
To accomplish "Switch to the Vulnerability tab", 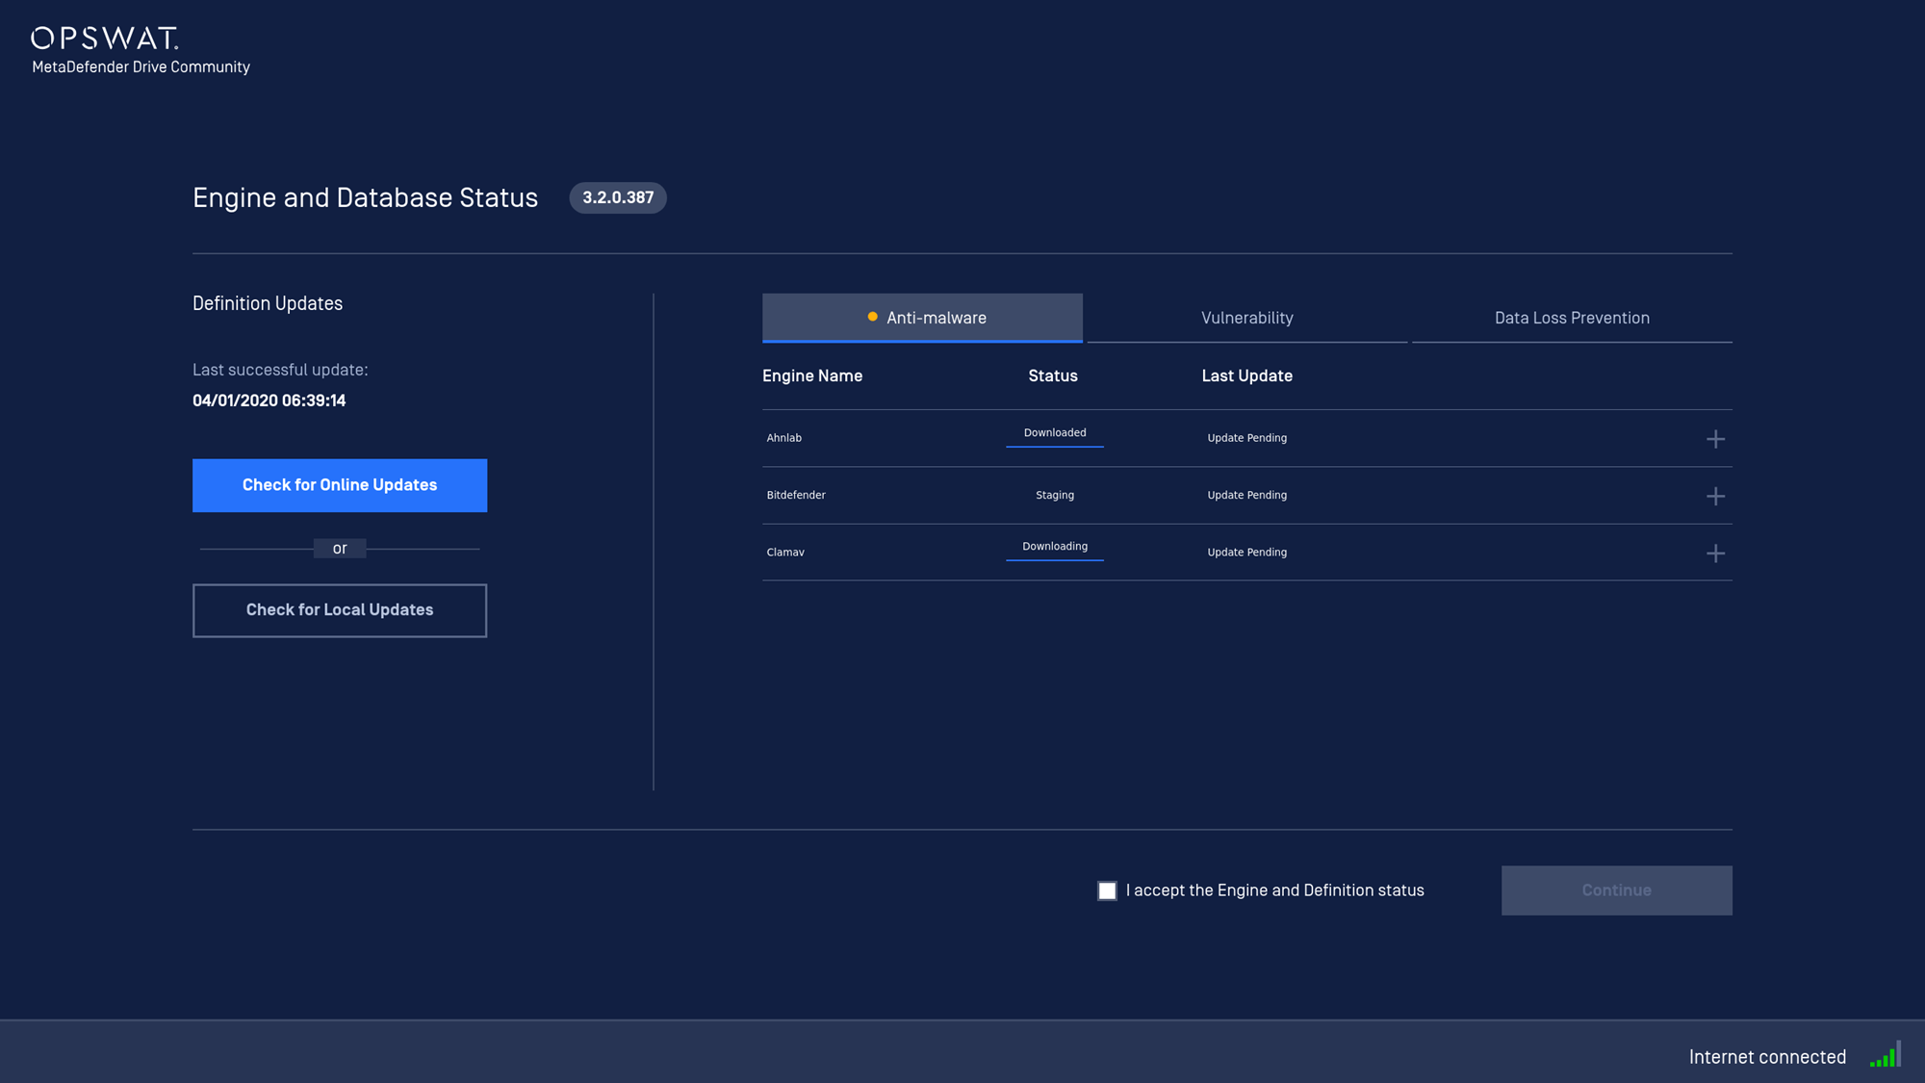I will coord(1246,318).
